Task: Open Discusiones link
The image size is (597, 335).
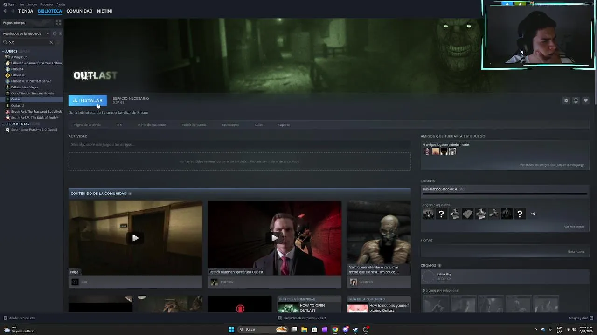Action: tap(230, 125)
